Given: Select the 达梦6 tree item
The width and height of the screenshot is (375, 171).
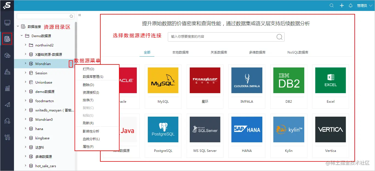Looking at the screenshot, I should pos(39,147).
